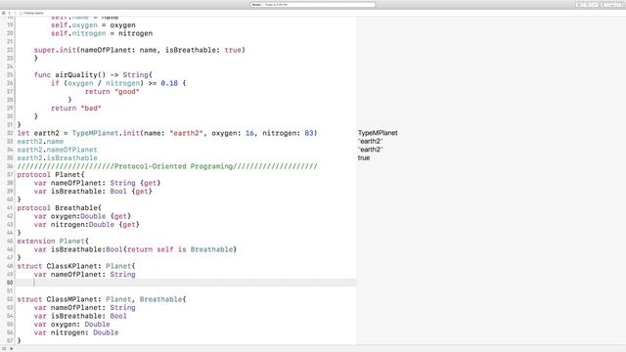Click the 0.18 value in the if condition

tap(169, 83)
